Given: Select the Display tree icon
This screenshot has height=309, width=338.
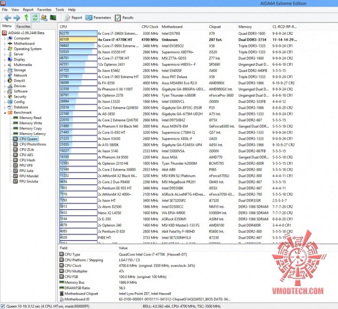Looking at the screenshot, I should click(x=10, y=60).
